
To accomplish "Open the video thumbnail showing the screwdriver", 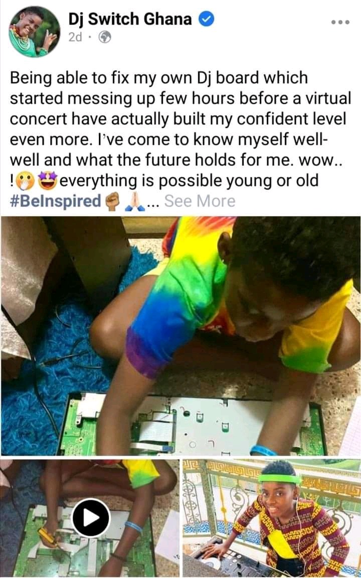I will 90,518.
